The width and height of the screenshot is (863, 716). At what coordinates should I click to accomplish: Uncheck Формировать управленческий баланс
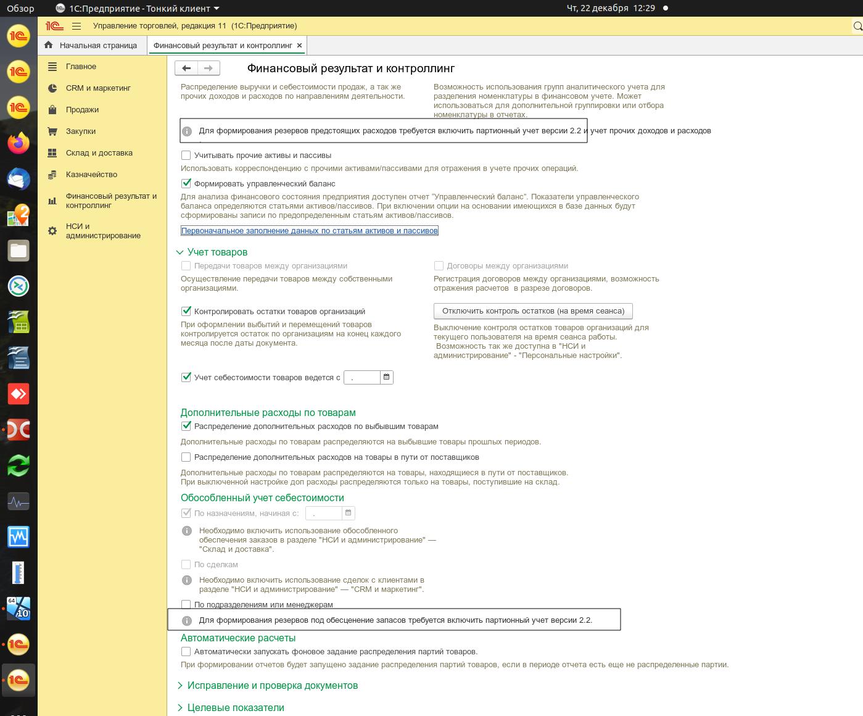pos(186,183)
